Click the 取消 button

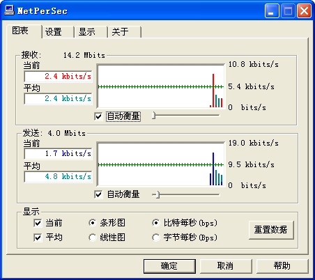point(226,266)
